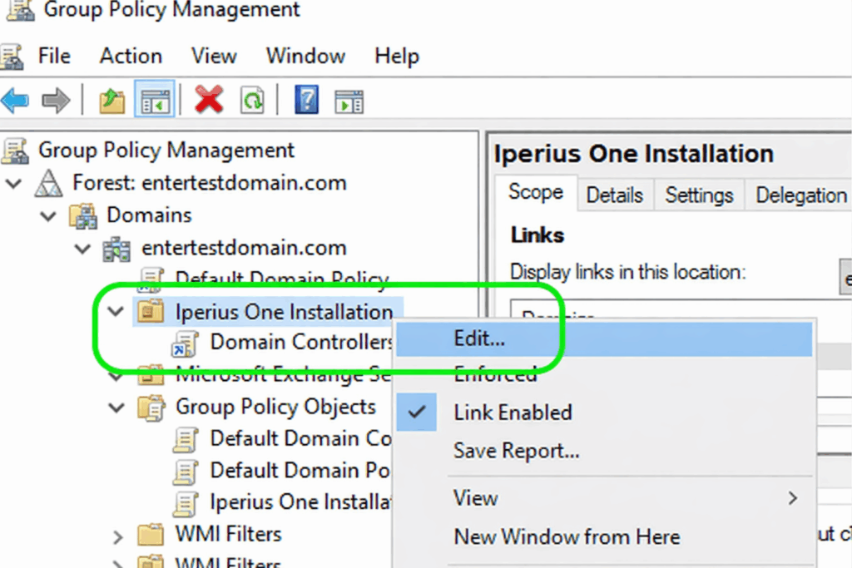This screenshot has width=852, height=568.
Task: Toggle the Link Enabled checkmark option
Action: [512, 412]
